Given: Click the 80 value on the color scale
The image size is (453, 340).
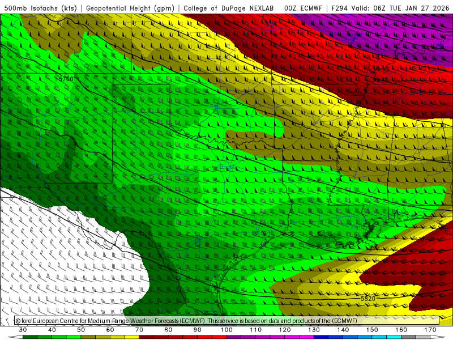Looking at the screenshot, I should (168, 330).
